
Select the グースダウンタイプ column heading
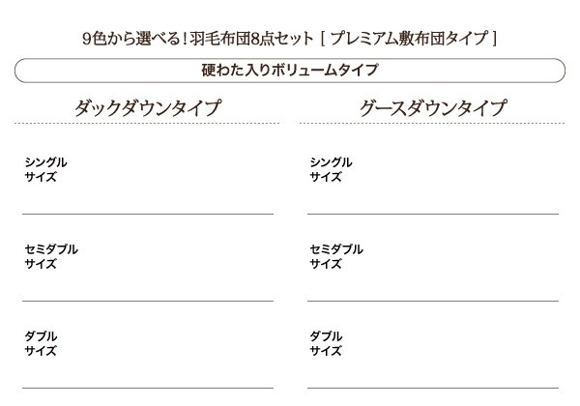click(x=432, y=107)
